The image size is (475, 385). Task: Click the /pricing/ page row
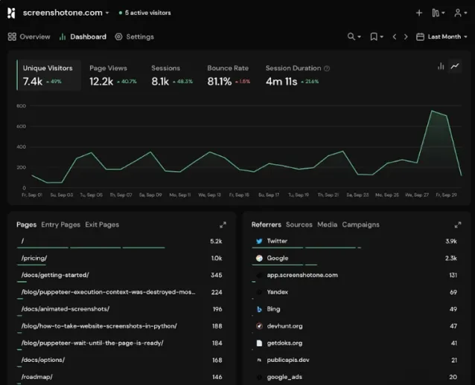coord(120,259)
